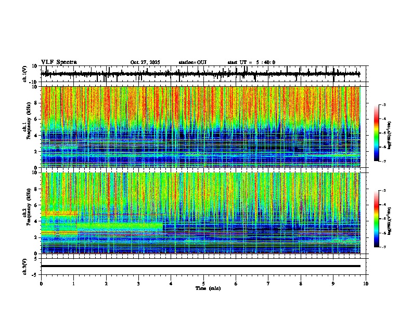Click the "5" tick on ch.3(V) axis
This screenshot has height=318, width=412.
[x=36, y=259]
